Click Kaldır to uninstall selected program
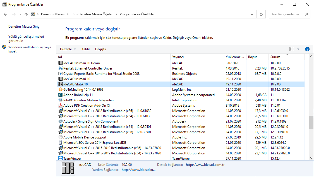Screen dimensions: 314x177 85,49
